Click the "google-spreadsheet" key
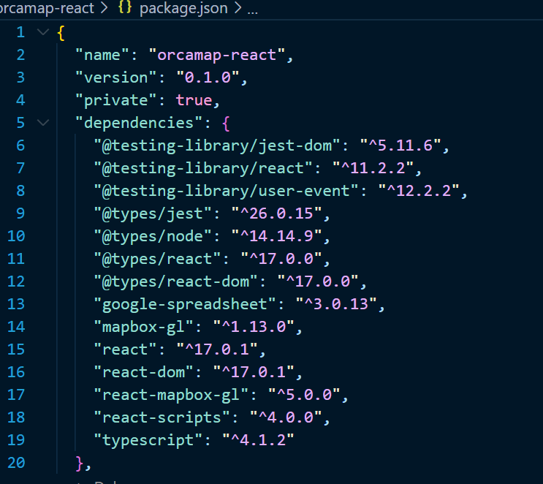 click(185, 305)
